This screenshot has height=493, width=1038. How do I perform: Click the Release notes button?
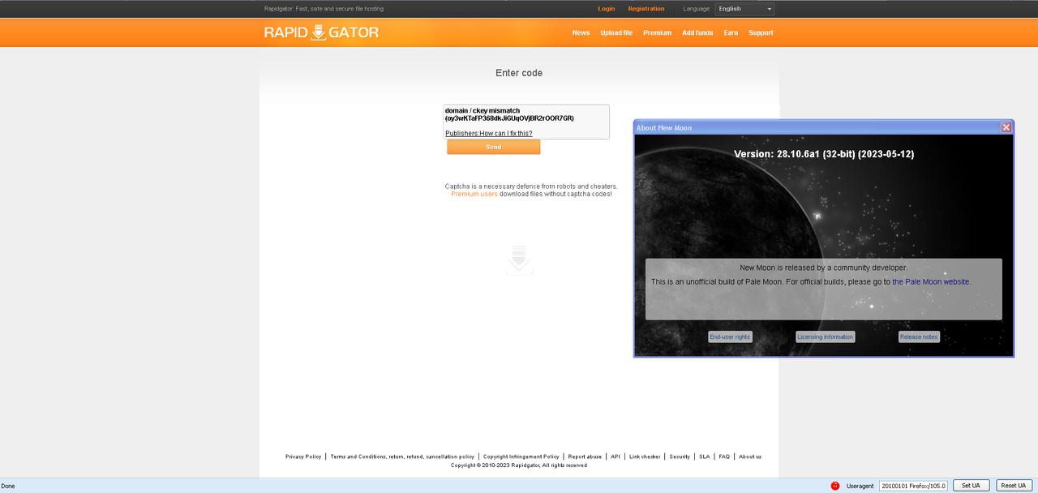[919, 337]
